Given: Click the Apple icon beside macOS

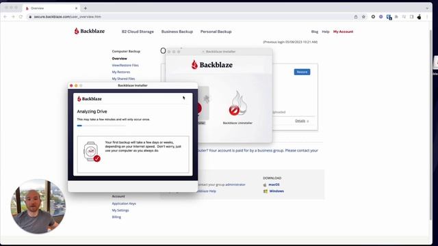Looking at the screenshot, I should [265, 184].
